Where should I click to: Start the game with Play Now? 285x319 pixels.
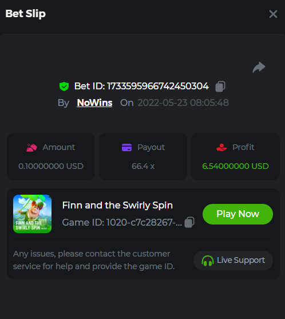click(x=237, y=214)
